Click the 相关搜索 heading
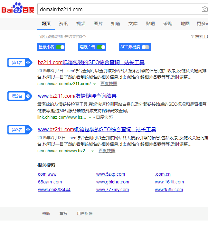208x226 pixels. coord(46,165)
